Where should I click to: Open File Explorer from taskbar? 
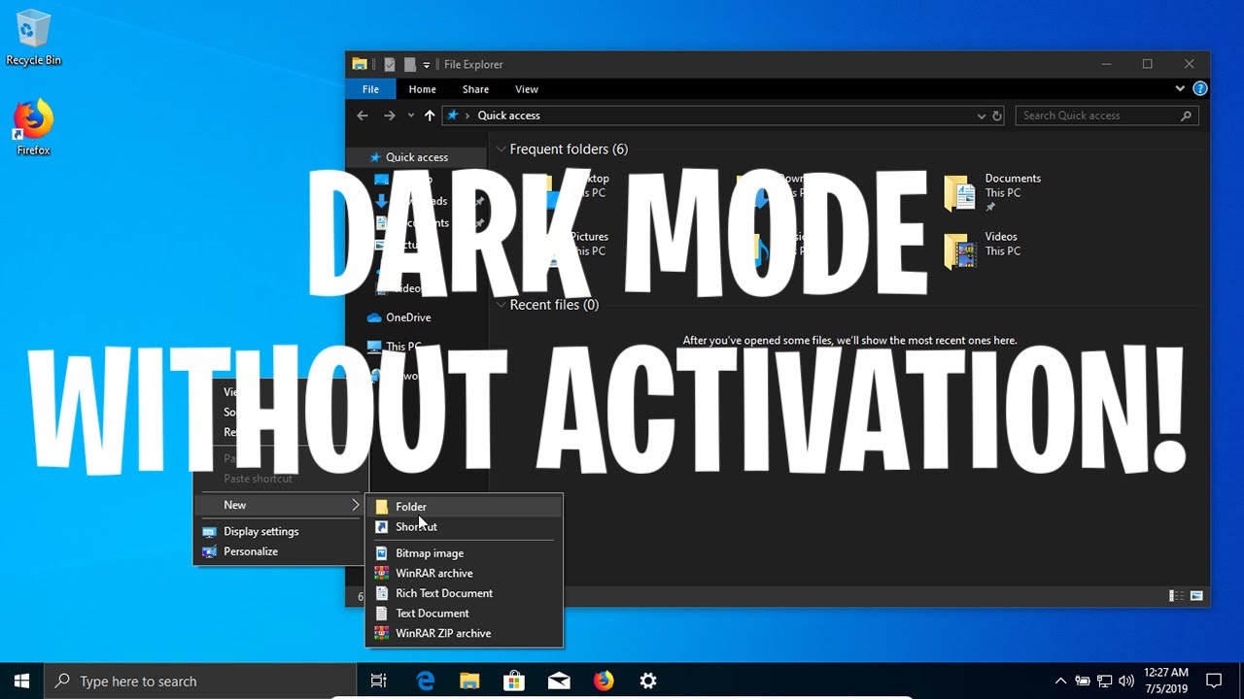(x=469, y=681)
